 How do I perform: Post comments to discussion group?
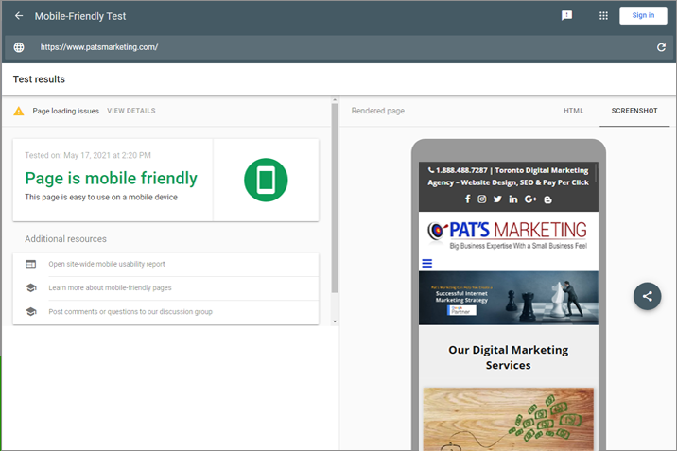130,311
